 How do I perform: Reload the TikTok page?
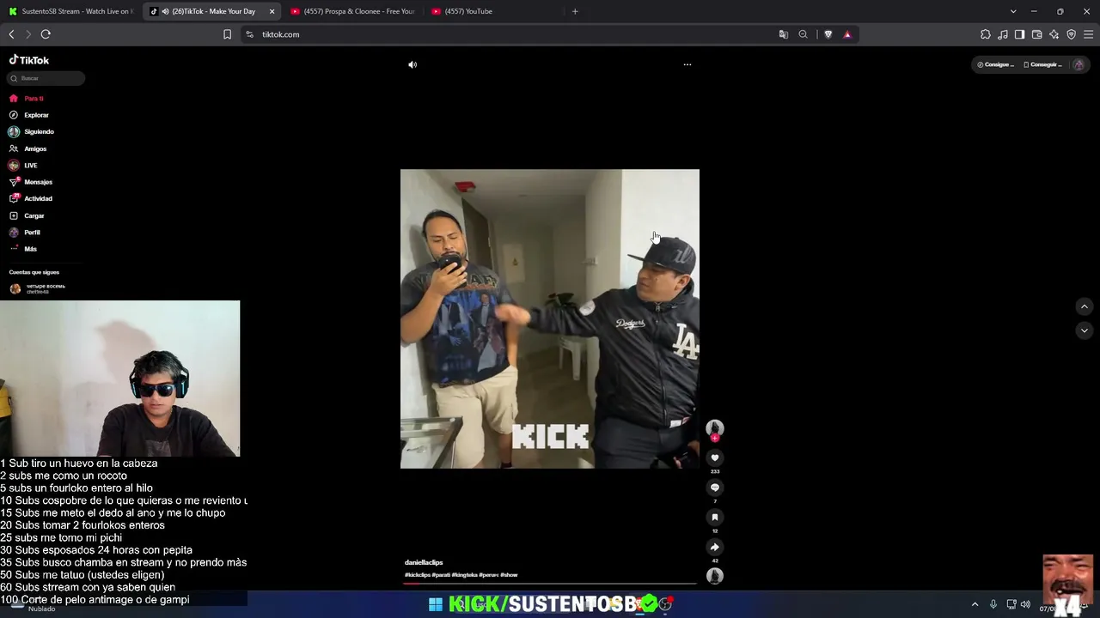pyautogui.click(x=46, y=34)
